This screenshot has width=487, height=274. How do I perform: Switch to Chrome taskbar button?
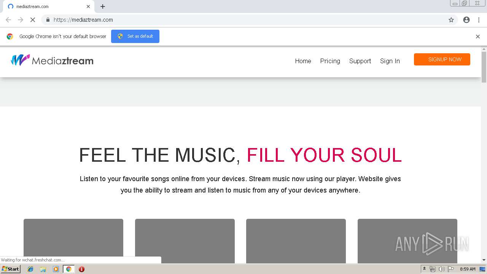tap(69, 269)
